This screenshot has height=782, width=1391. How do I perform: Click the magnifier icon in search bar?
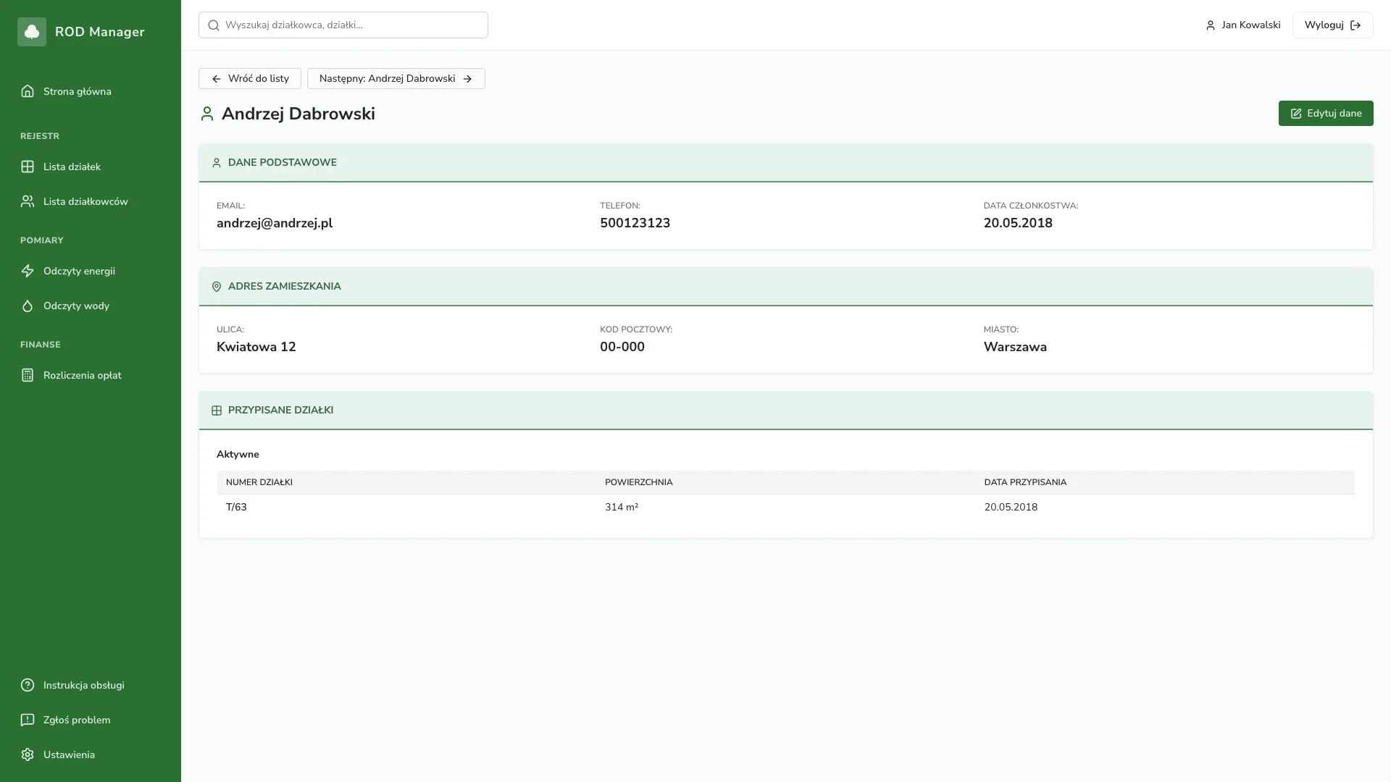(x=214, y=25)
